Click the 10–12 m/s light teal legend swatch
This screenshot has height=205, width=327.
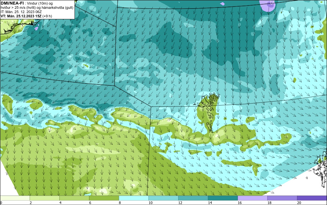163,198
